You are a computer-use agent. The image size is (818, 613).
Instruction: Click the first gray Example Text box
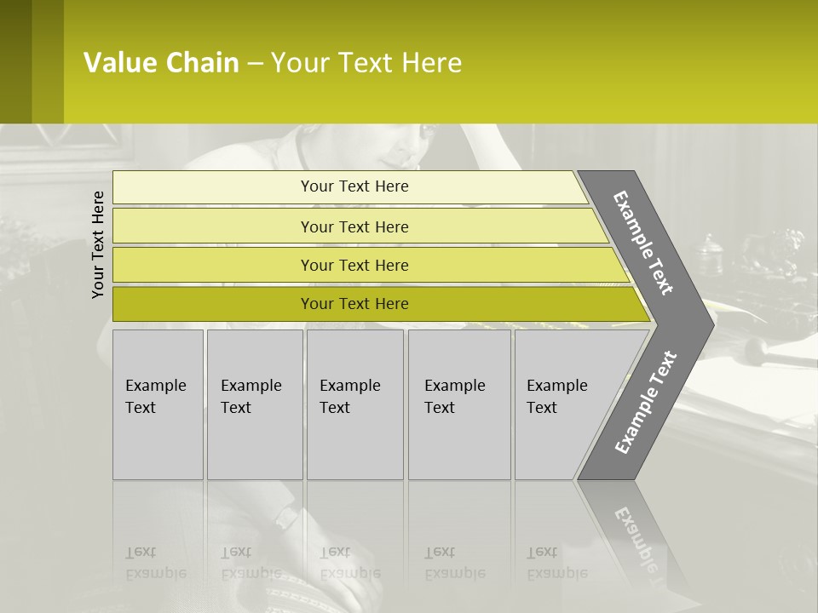click(157, 403)
